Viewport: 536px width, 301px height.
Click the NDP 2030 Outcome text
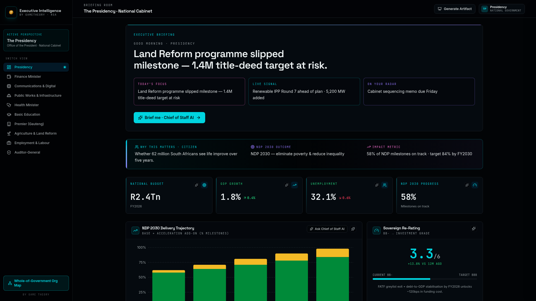[274, 147]
